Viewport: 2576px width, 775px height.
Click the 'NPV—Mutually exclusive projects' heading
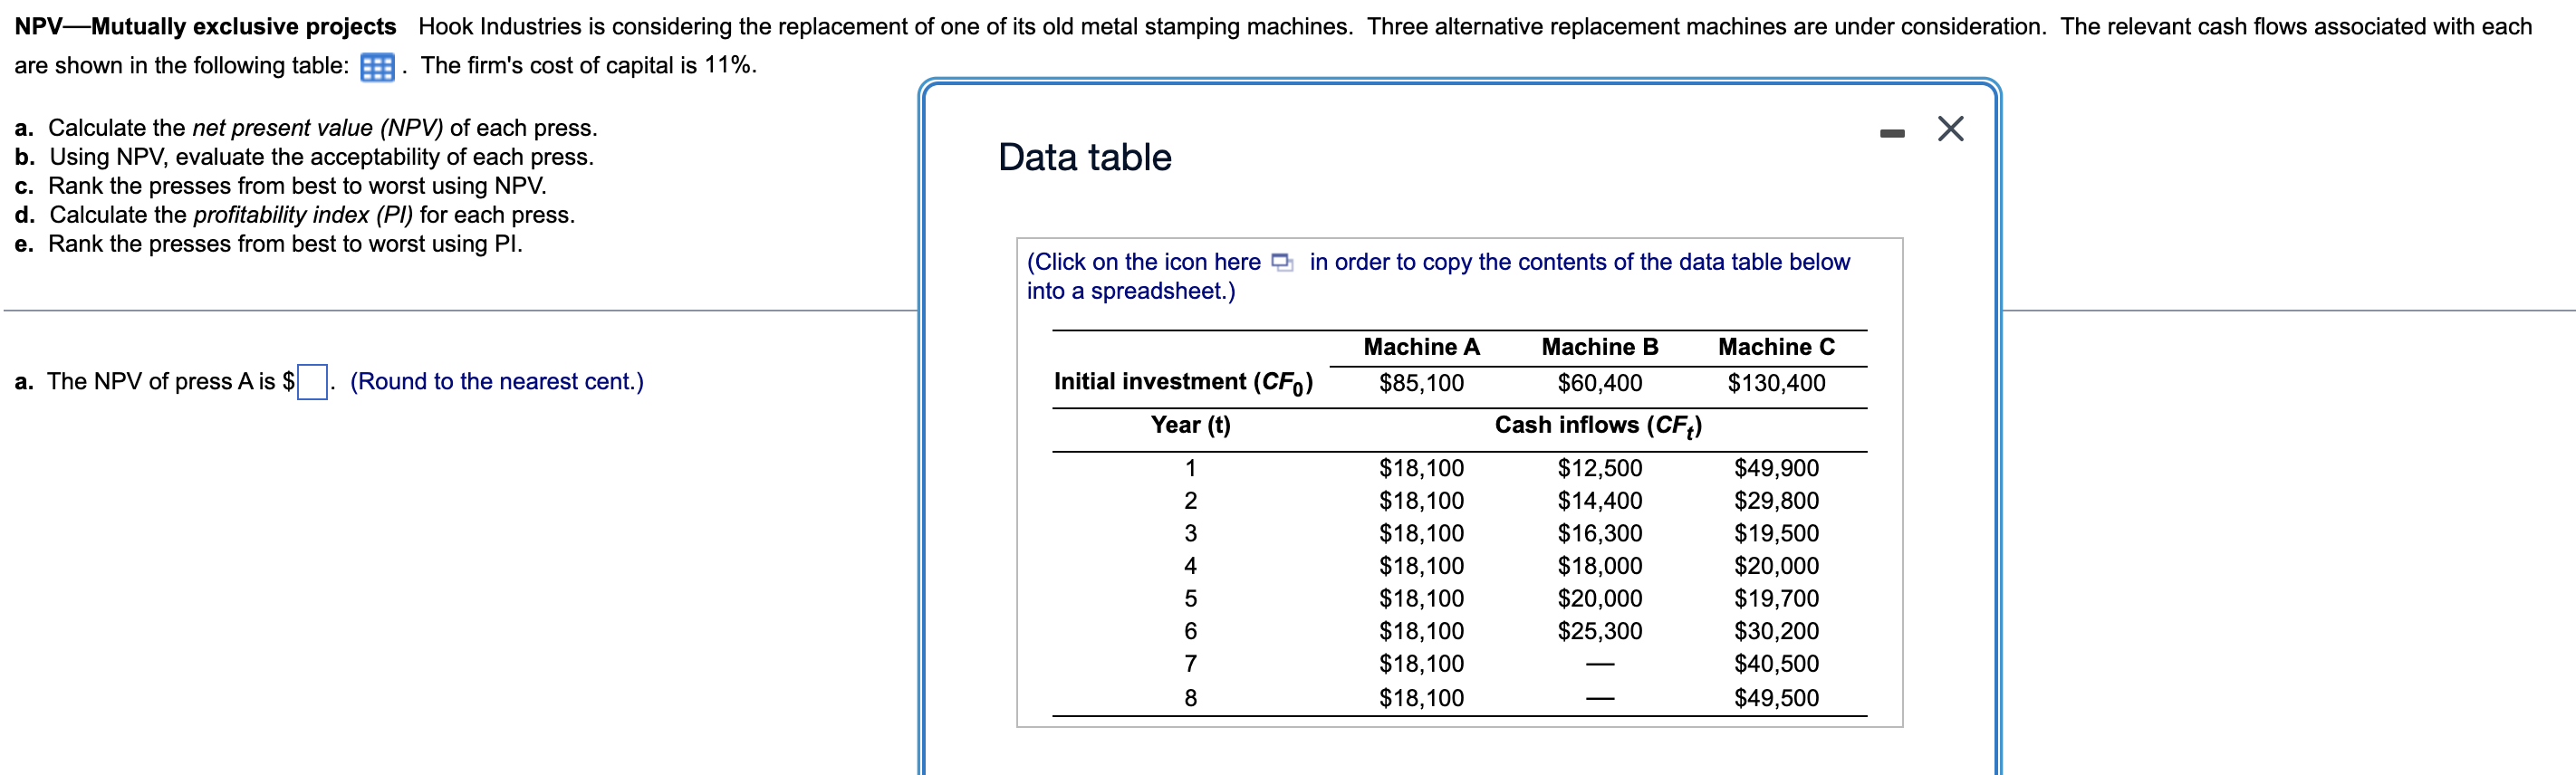tap(205, 27)
